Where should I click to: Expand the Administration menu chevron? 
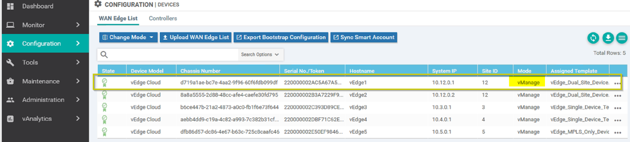pyautogui.click(x=78, y=100)
